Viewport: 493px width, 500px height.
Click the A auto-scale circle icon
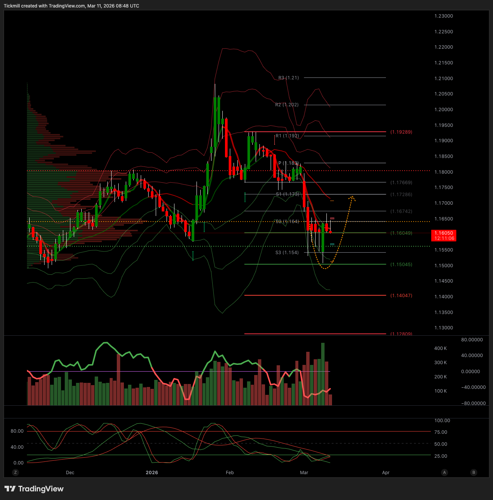pyautogui.click(x=444, y=472)
